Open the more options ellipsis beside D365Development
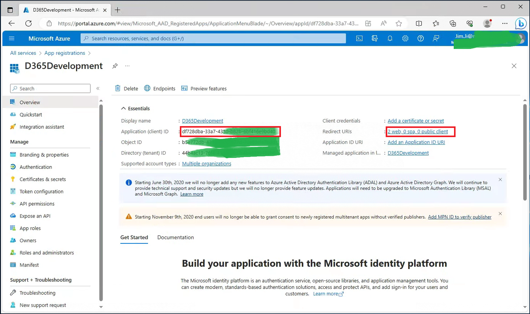This screenshot has width=530, height=314. click(127, 66)
